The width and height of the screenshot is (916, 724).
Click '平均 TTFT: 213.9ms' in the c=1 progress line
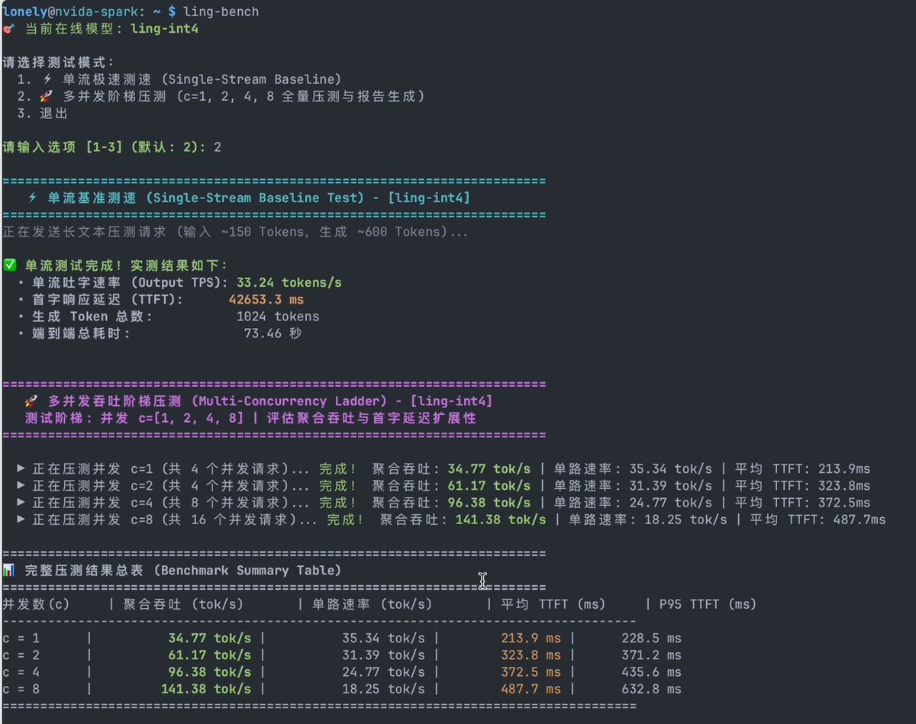tap(802, 468)
